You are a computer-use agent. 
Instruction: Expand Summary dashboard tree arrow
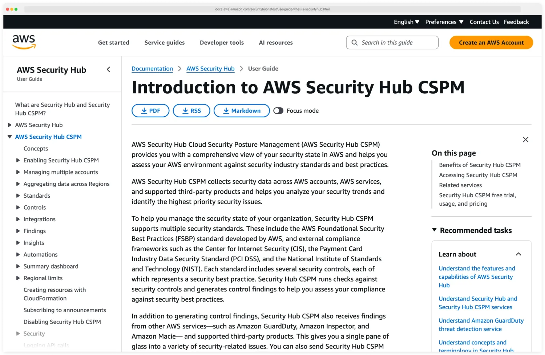coord(18,266)
